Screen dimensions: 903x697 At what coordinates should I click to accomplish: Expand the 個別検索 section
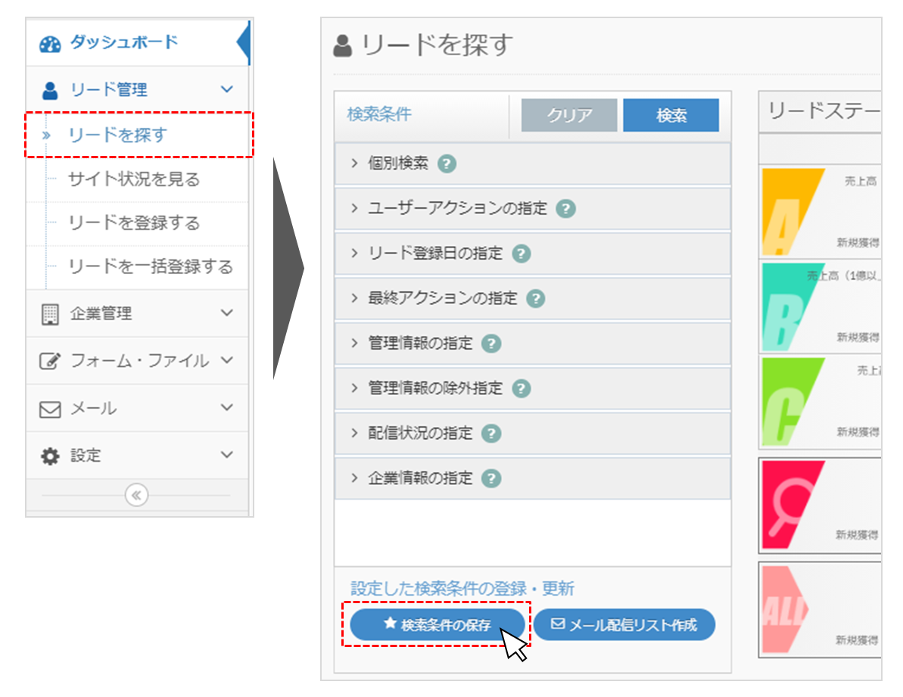click(x=532, y=163)
